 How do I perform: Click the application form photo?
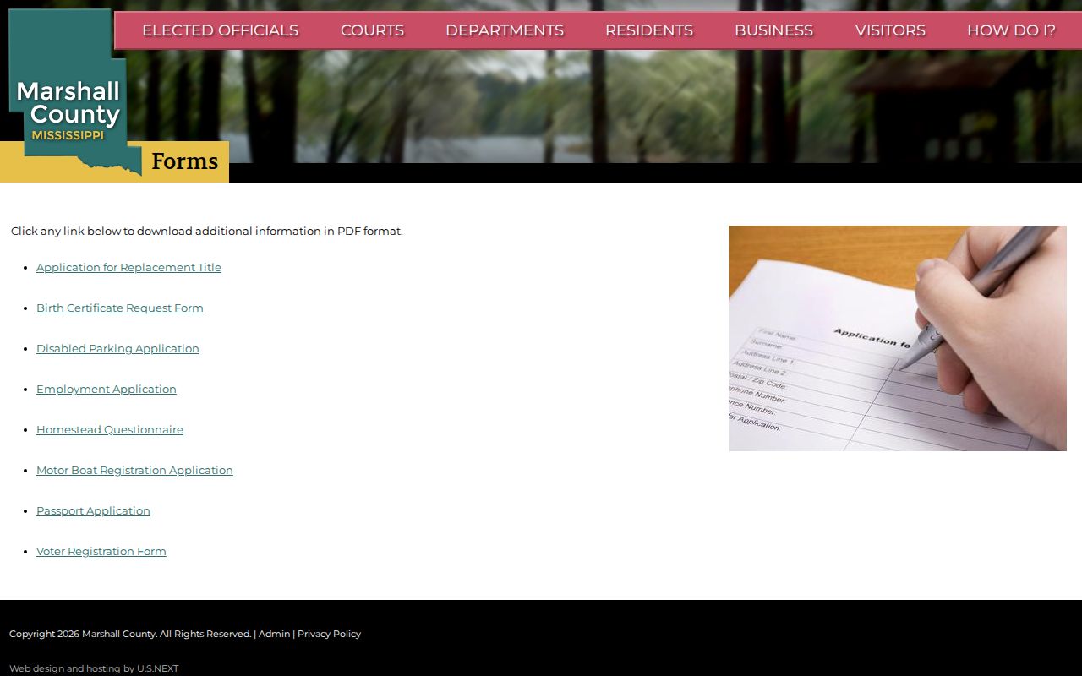898,338
